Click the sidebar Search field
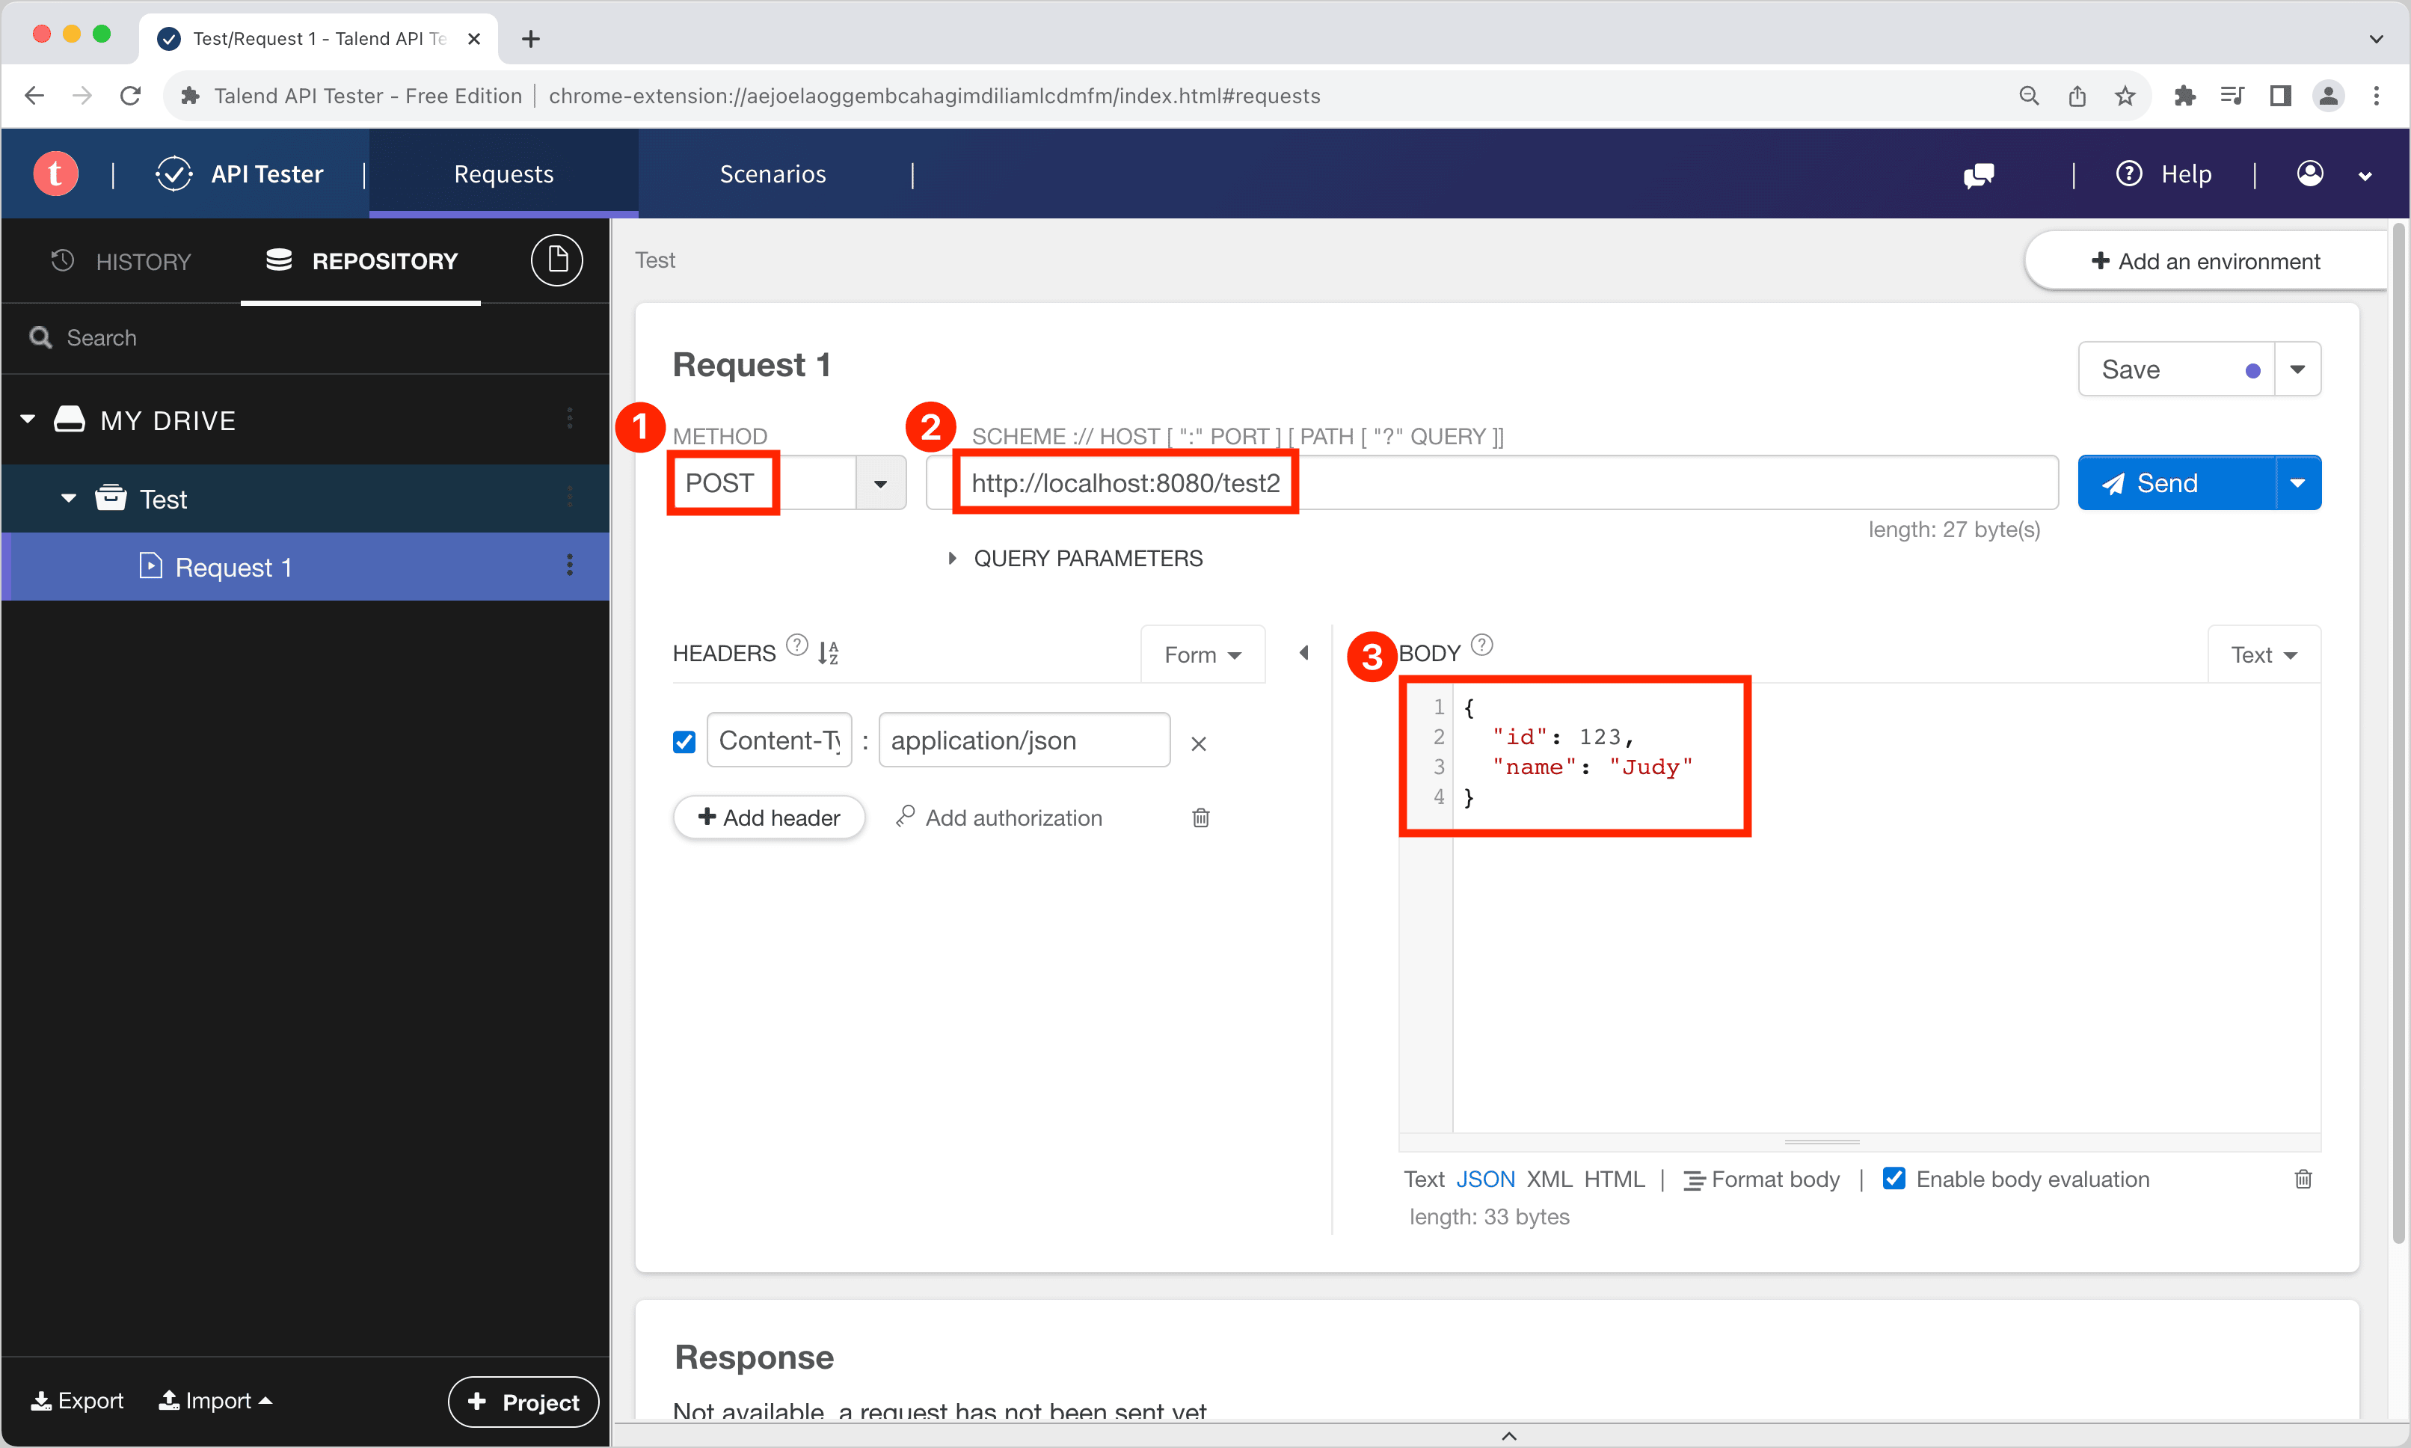Screen dimensions: 2411x1448 coord(305,337)
